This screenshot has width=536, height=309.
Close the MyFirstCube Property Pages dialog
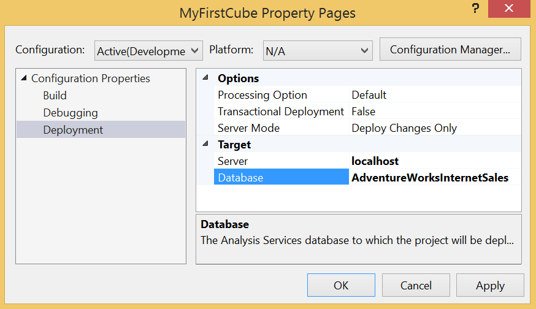[x=510, y=9]
